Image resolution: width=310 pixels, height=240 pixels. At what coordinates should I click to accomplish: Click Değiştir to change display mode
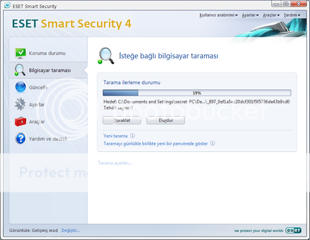(71, 230)
